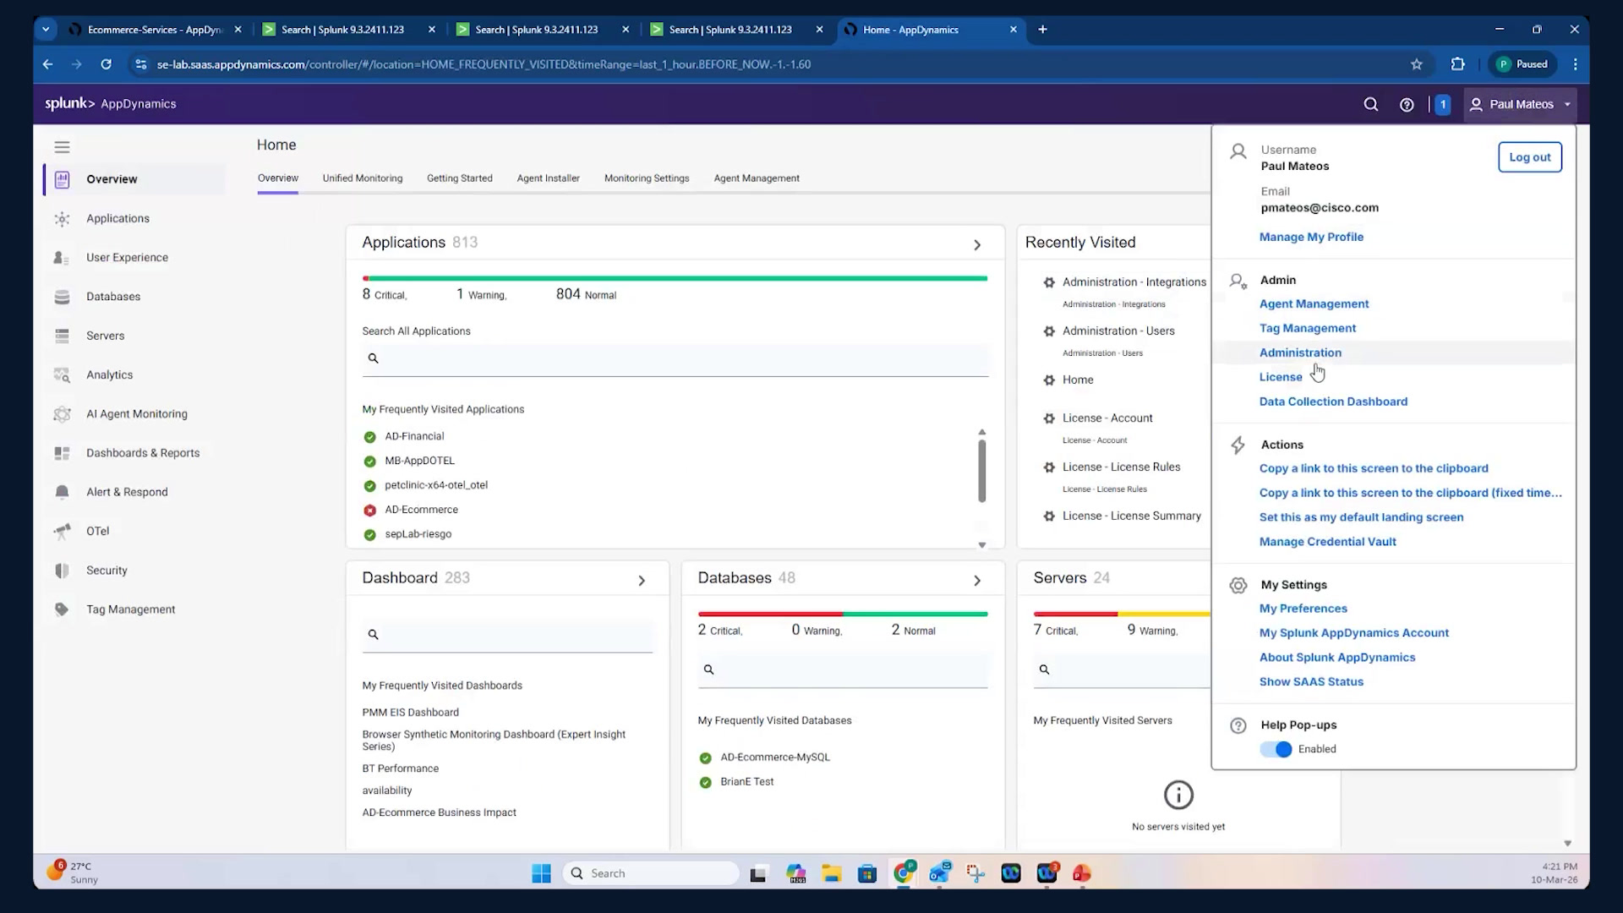
Task: Open the notifications badge showing 1
Action: pos(1443,105)
